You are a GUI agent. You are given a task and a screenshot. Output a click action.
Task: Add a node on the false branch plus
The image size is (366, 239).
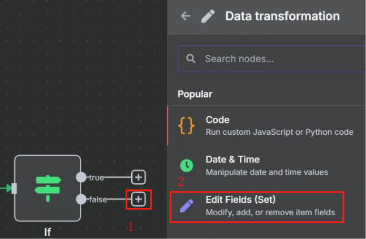[x=139, y=199]
